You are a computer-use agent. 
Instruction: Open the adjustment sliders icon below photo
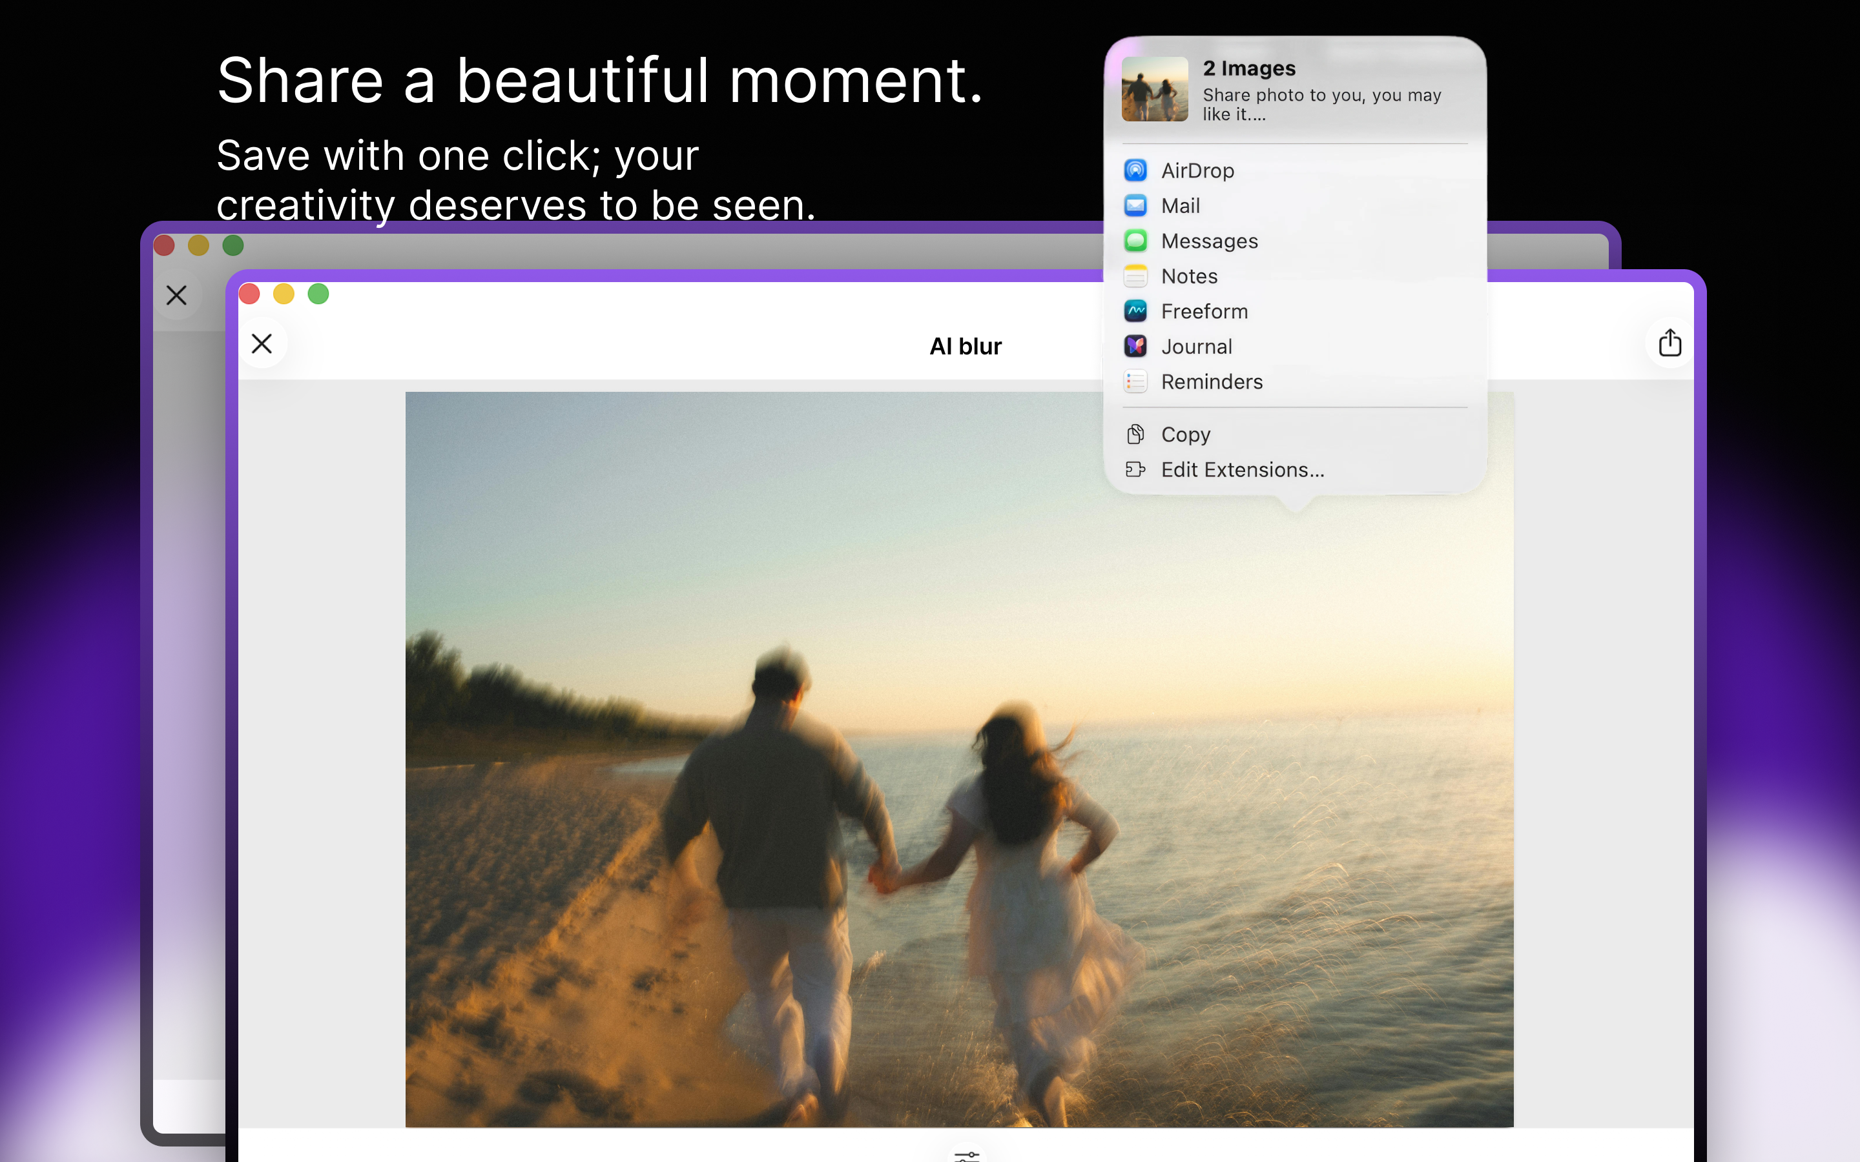(x=967, y=1155)
